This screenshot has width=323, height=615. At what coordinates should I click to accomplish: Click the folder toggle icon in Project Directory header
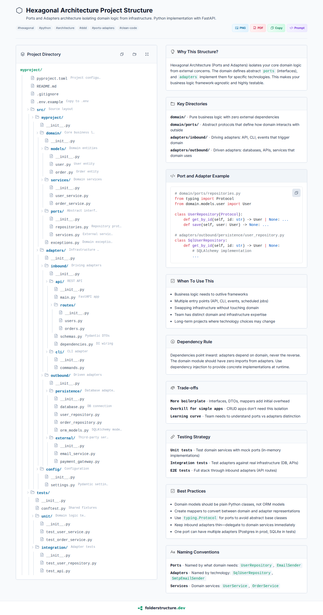coord(134,54)
